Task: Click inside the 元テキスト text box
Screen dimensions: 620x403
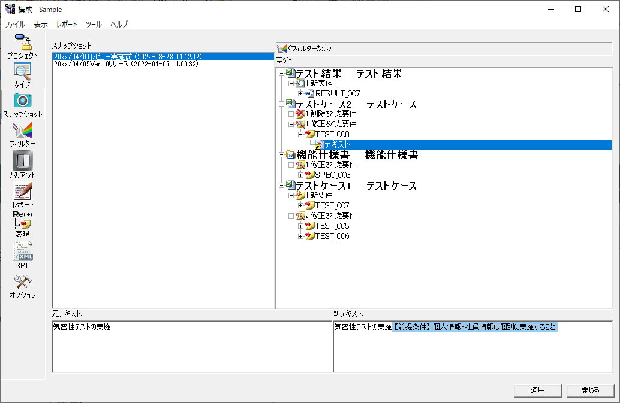Action: coord(192,347)
